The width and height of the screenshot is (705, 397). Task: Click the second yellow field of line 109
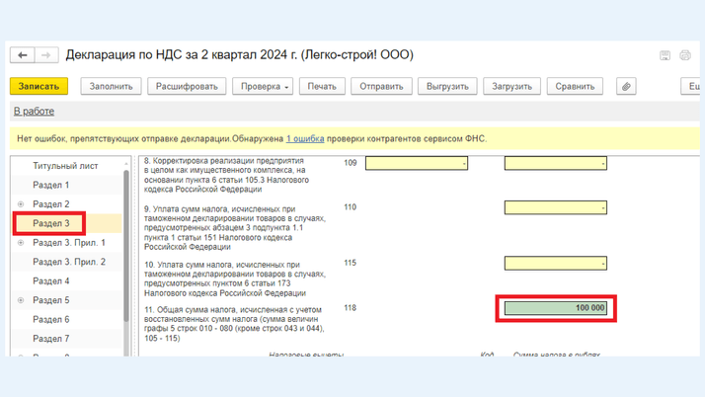556,163
